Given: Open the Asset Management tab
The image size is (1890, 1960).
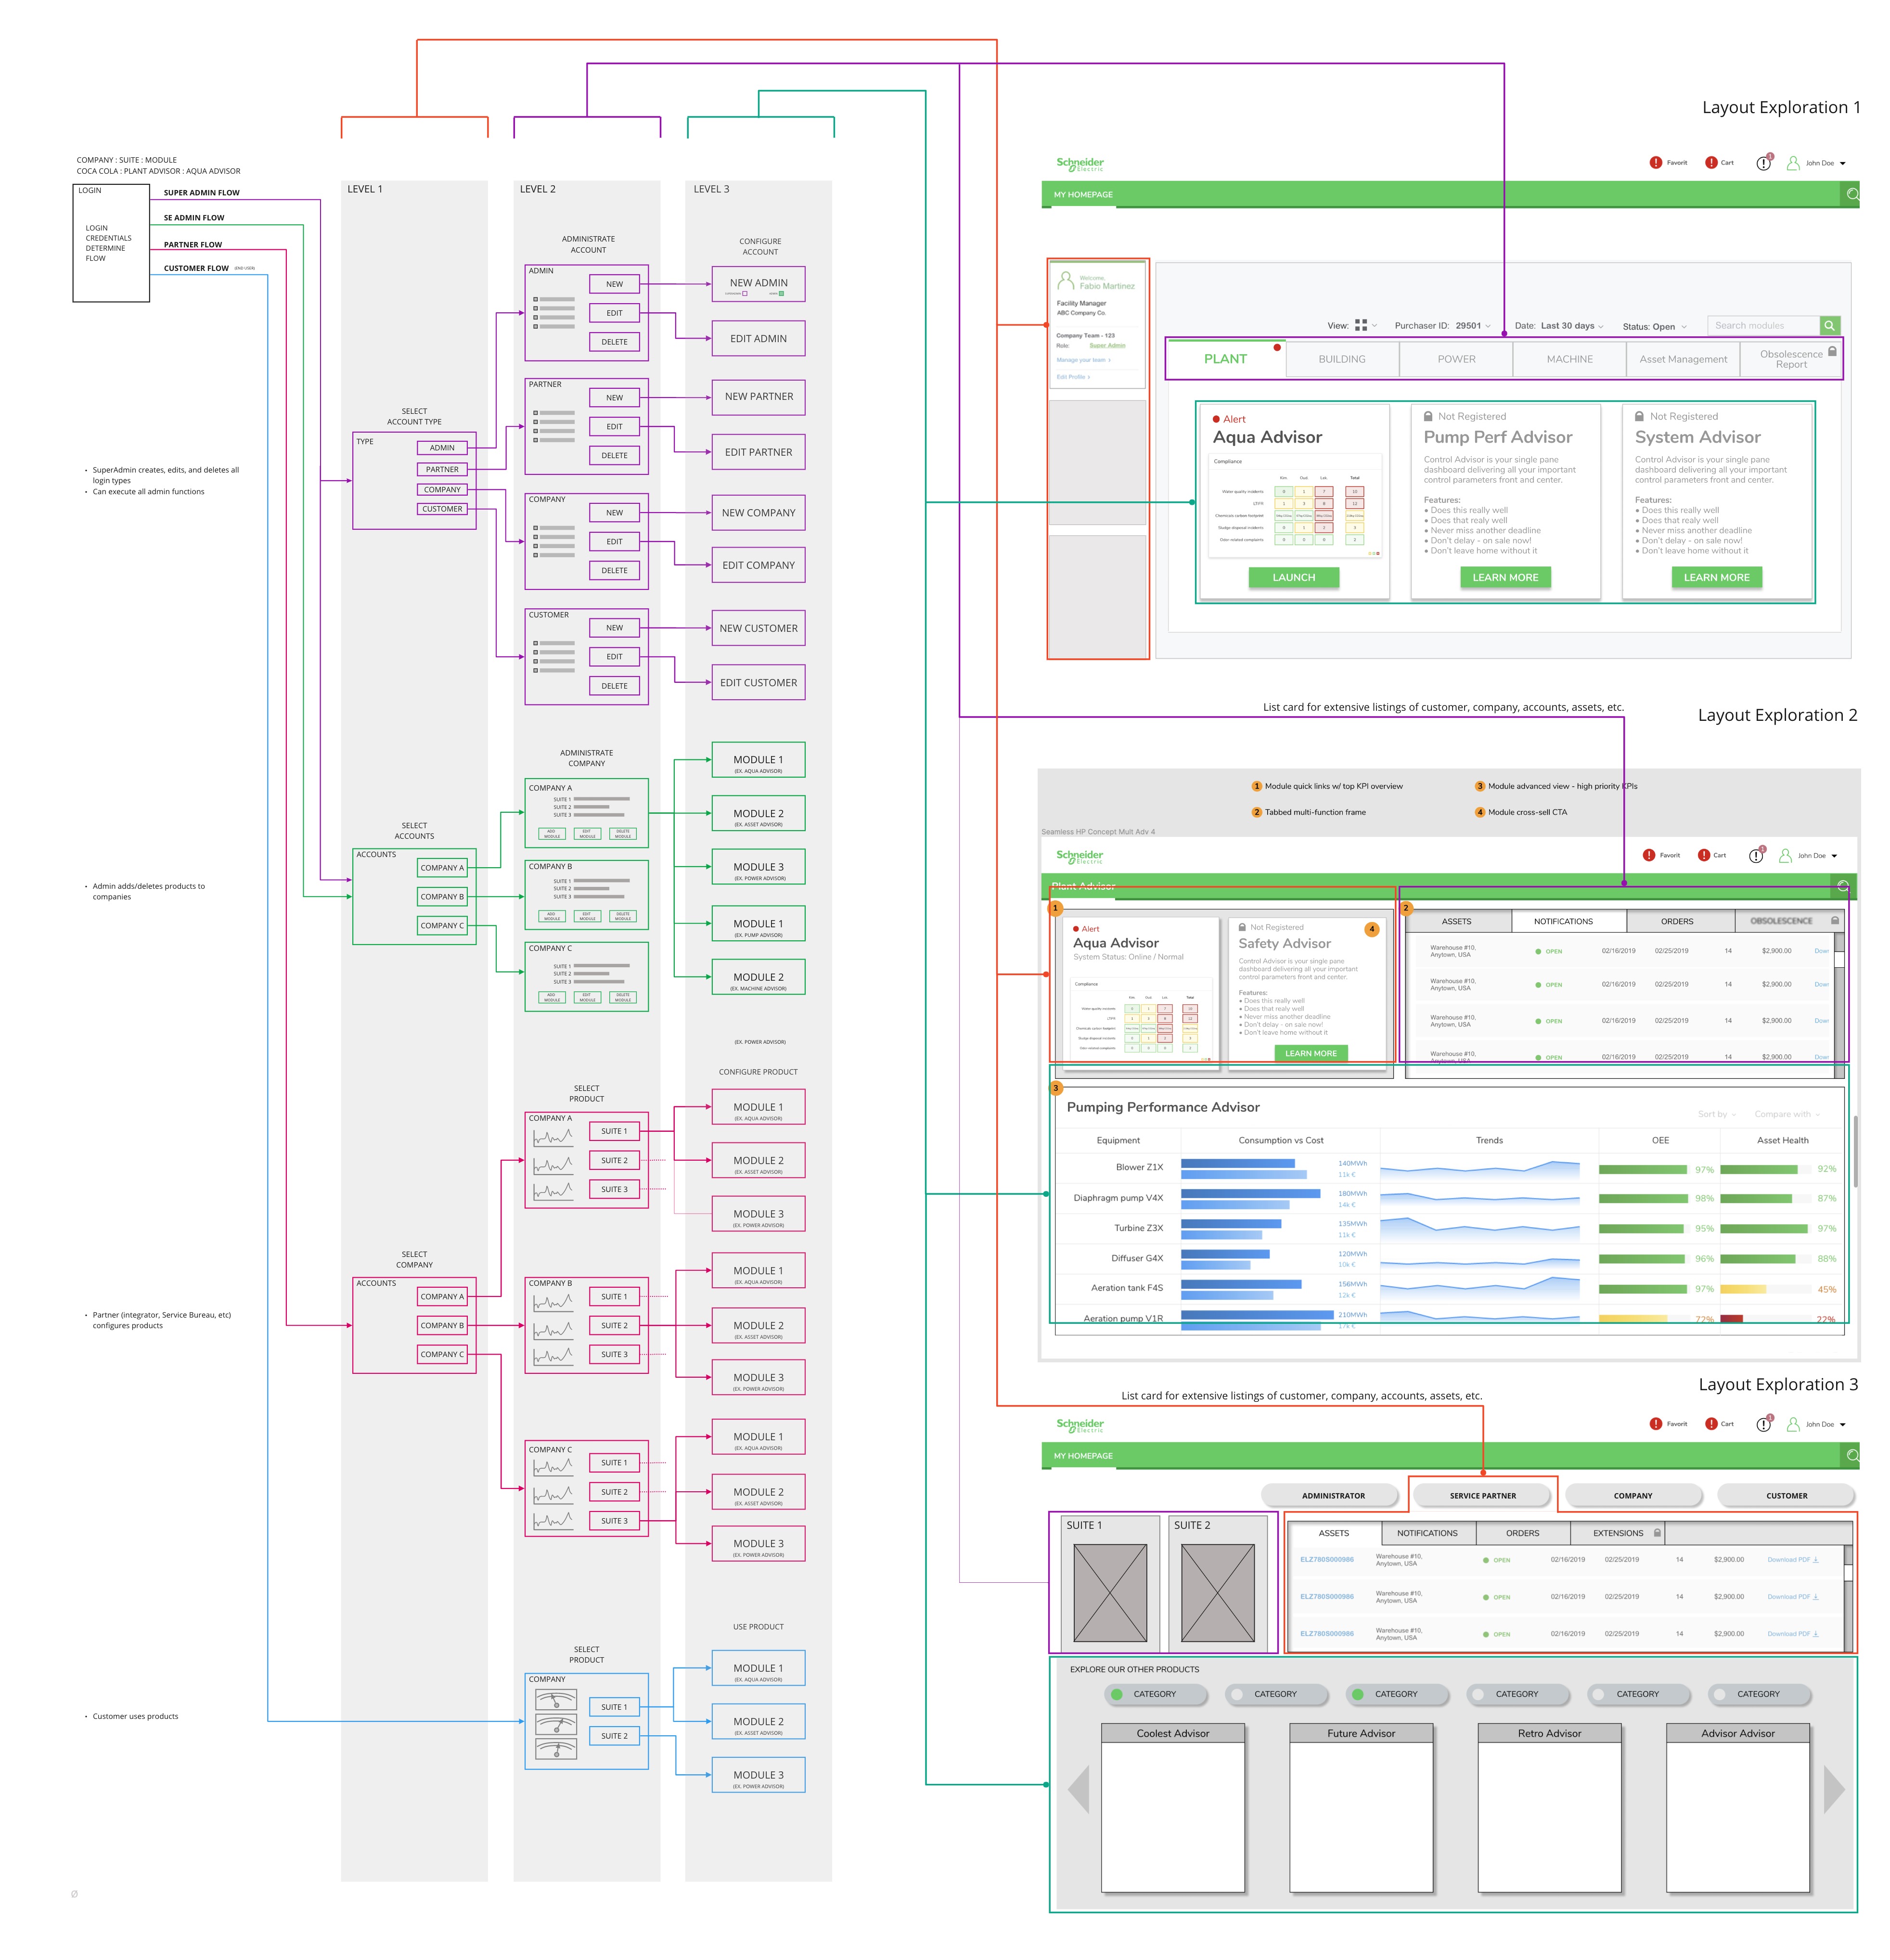Looking at the screenshot, I should point(1683,359).
